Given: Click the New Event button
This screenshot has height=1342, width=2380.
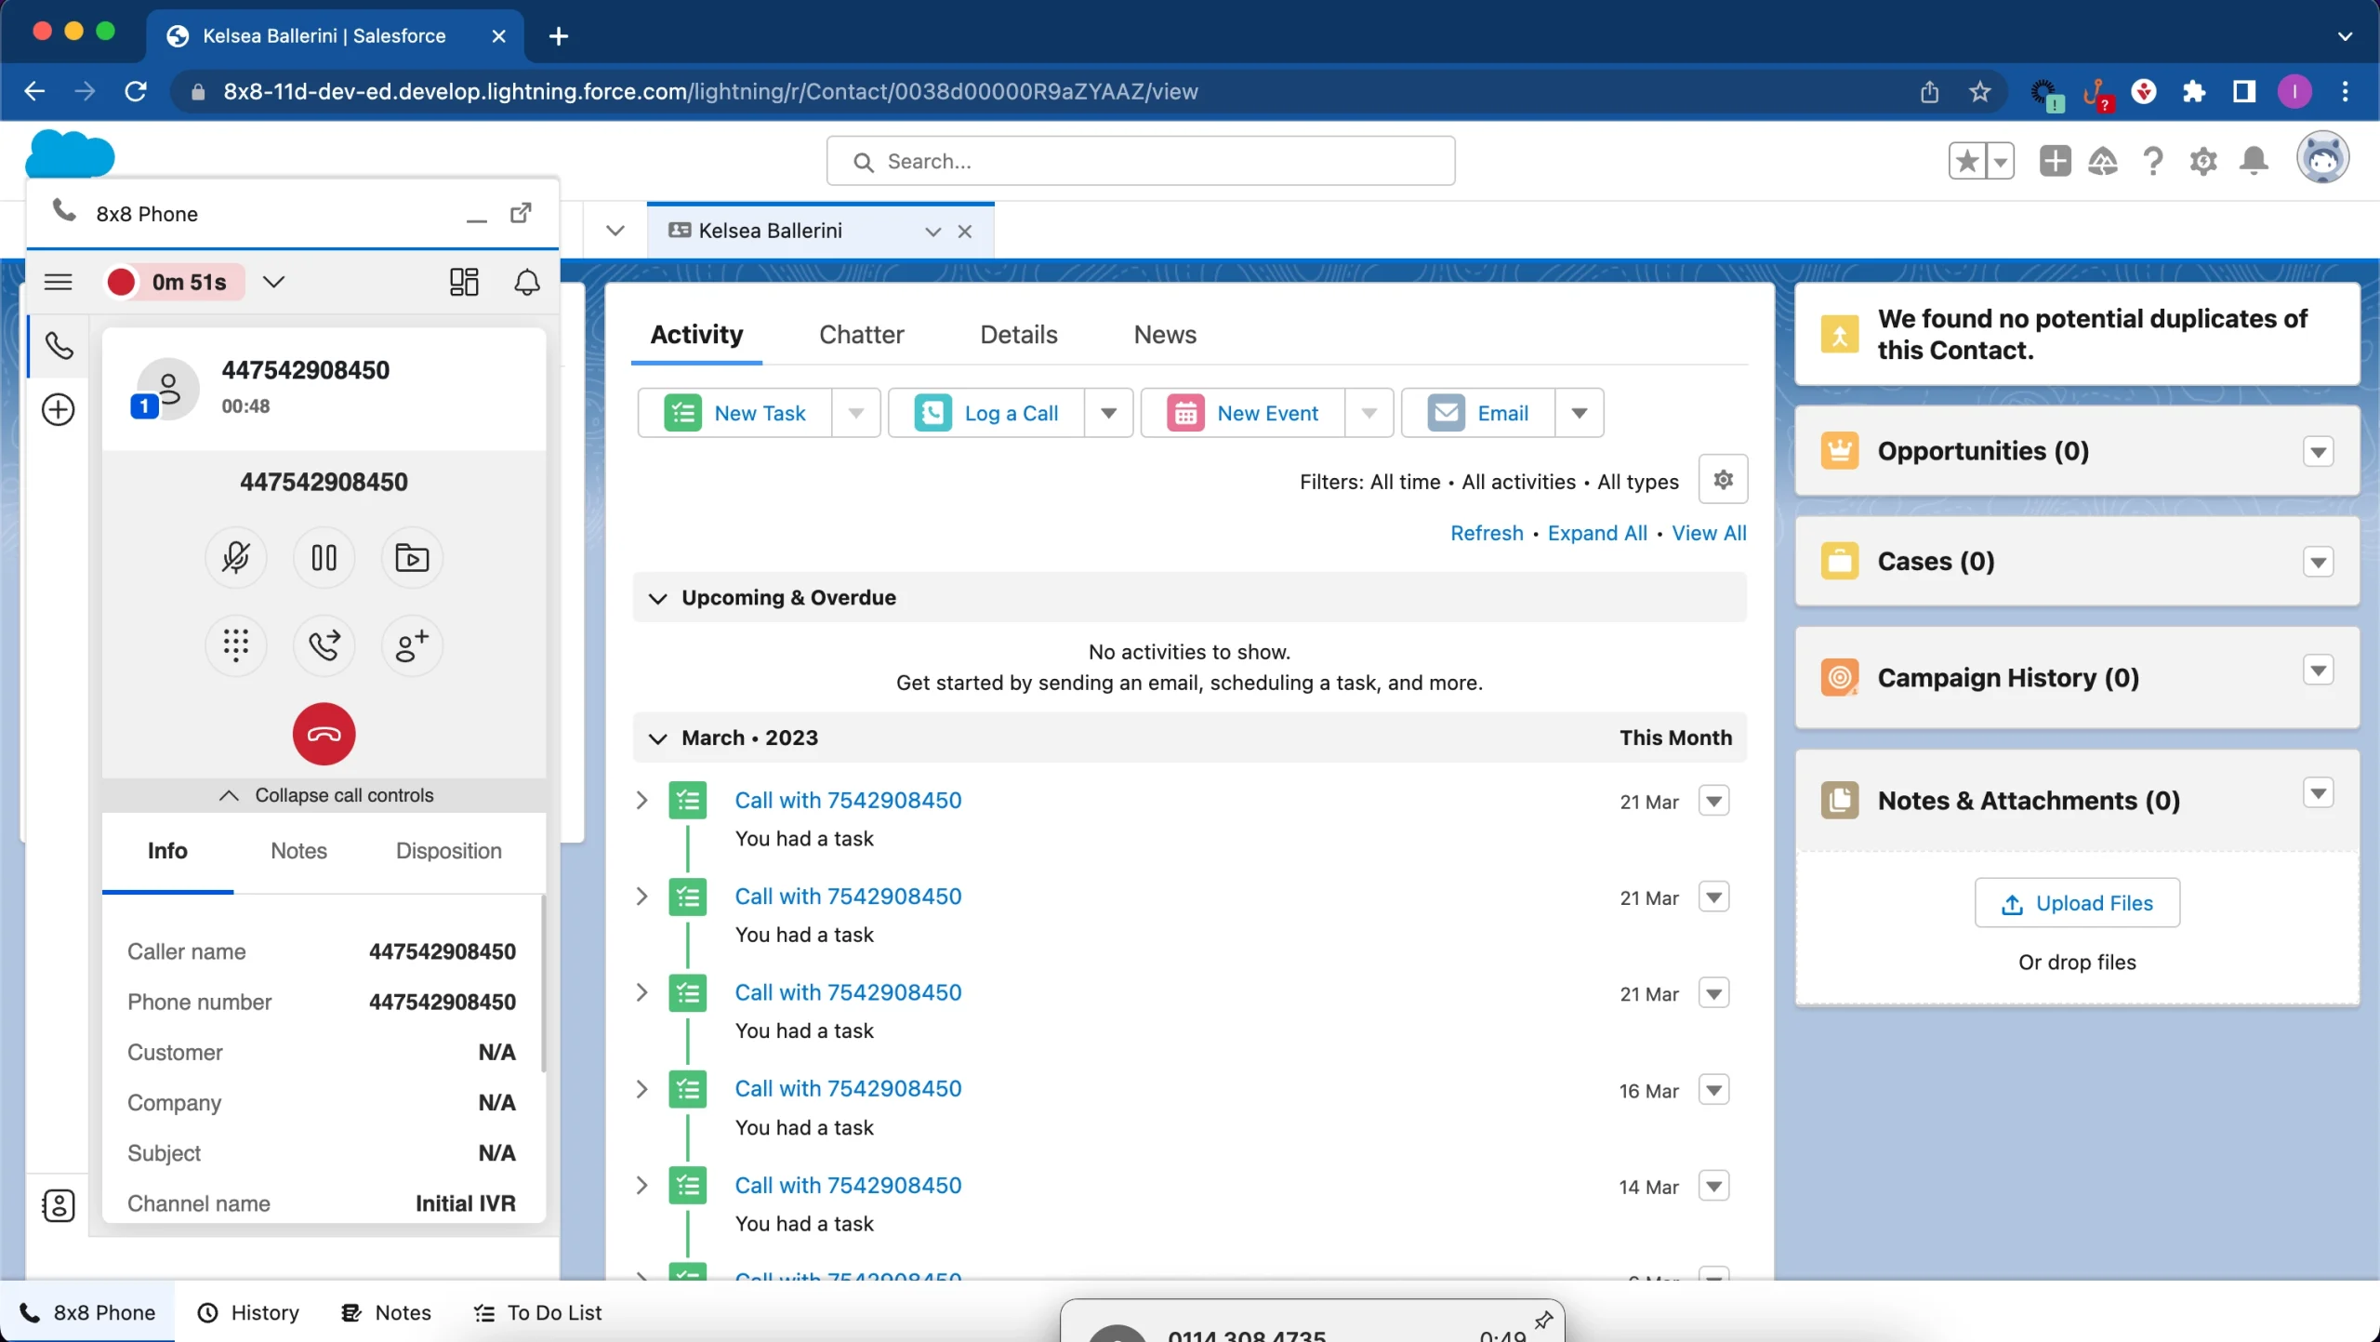Looking at the screenshot, I should click(1243, 413).
